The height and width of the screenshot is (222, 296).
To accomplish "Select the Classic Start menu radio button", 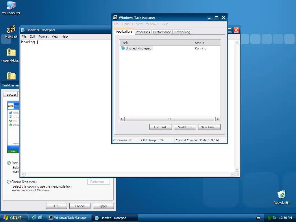I will [x=9, y=182].
